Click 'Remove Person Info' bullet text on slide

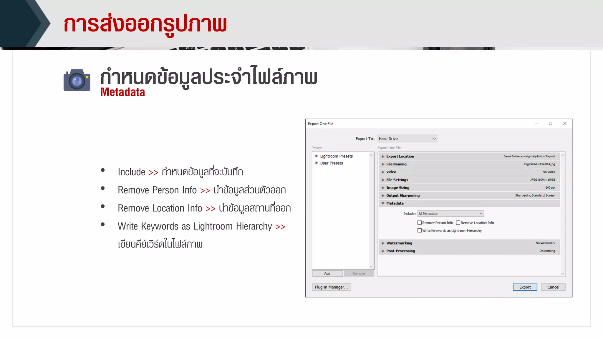click(x=157, y=190)
